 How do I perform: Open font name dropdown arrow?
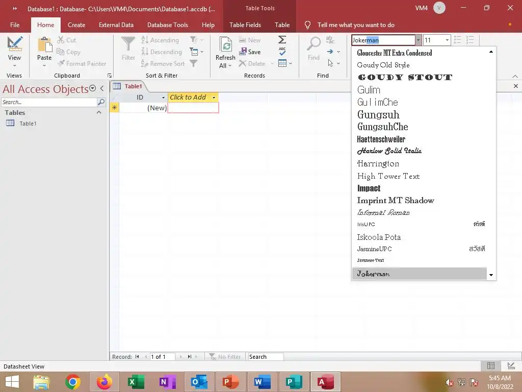click(x=418, y=40)
